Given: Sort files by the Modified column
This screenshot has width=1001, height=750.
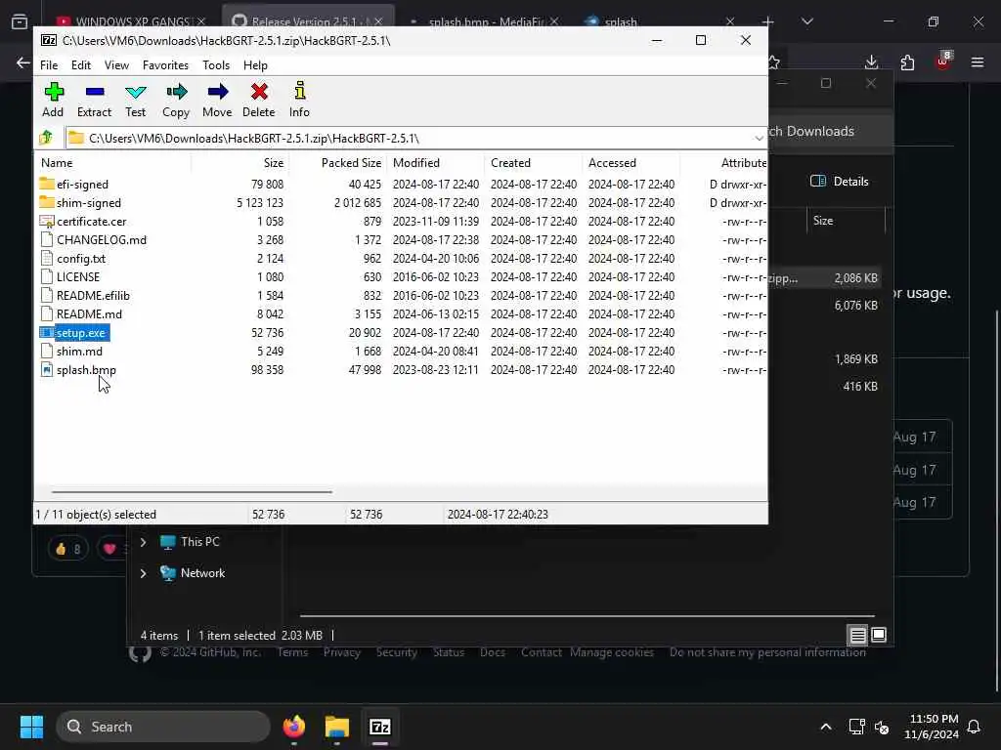Looking at the screenshot, I should point(435,163).
